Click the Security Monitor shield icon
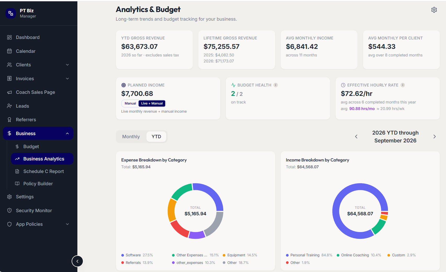446x272 pixels. point(9,211)
